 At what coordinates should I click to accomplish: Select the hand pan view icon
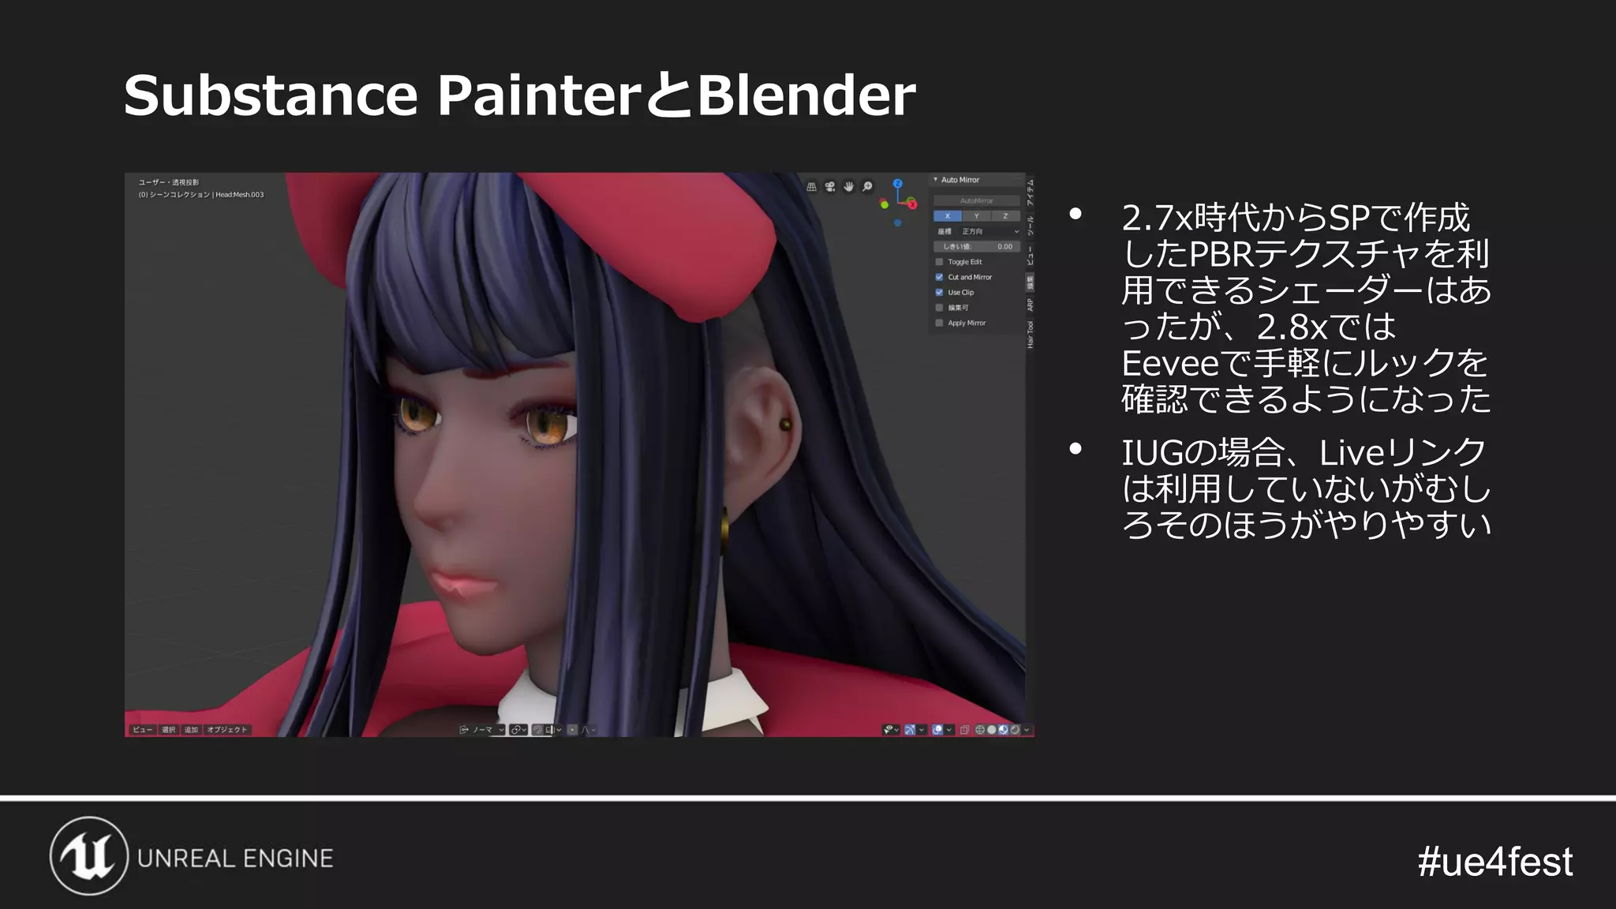click(848, 187)
